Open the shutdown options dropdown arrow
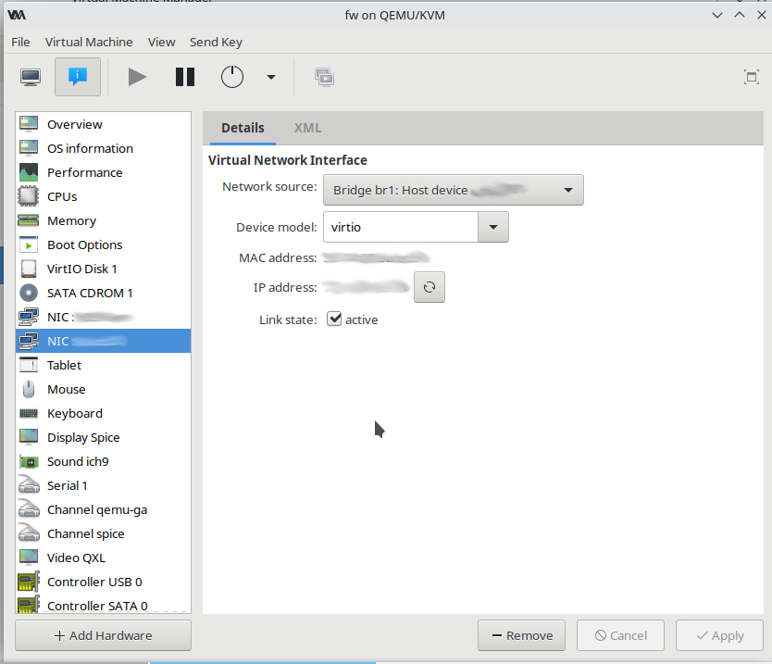Screen dimensions: 772x664 [271, 77]
